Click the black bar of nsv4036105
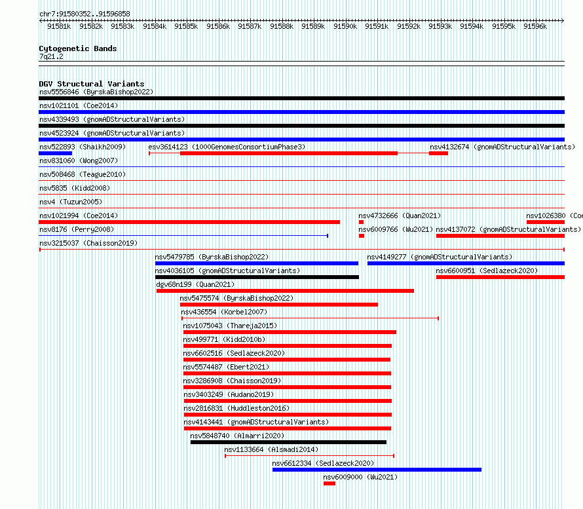Image resolution: width=583 pixels, height=509 pixels. 257,277
